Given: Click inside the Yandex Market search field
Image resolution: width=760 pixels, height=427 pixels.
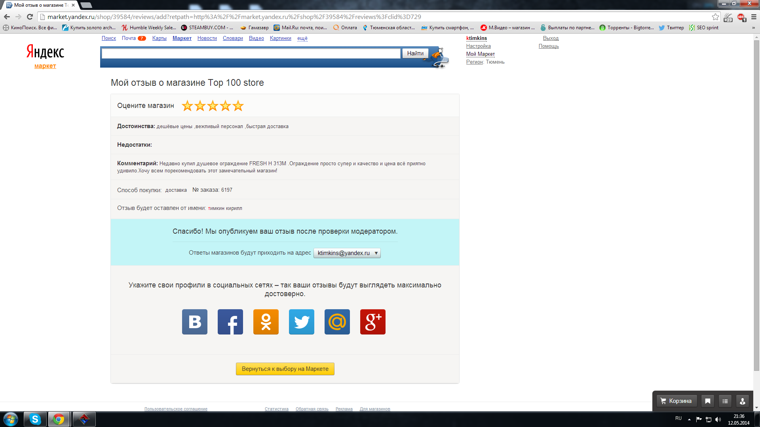Looking at the screenshot, I should point(251,54).
